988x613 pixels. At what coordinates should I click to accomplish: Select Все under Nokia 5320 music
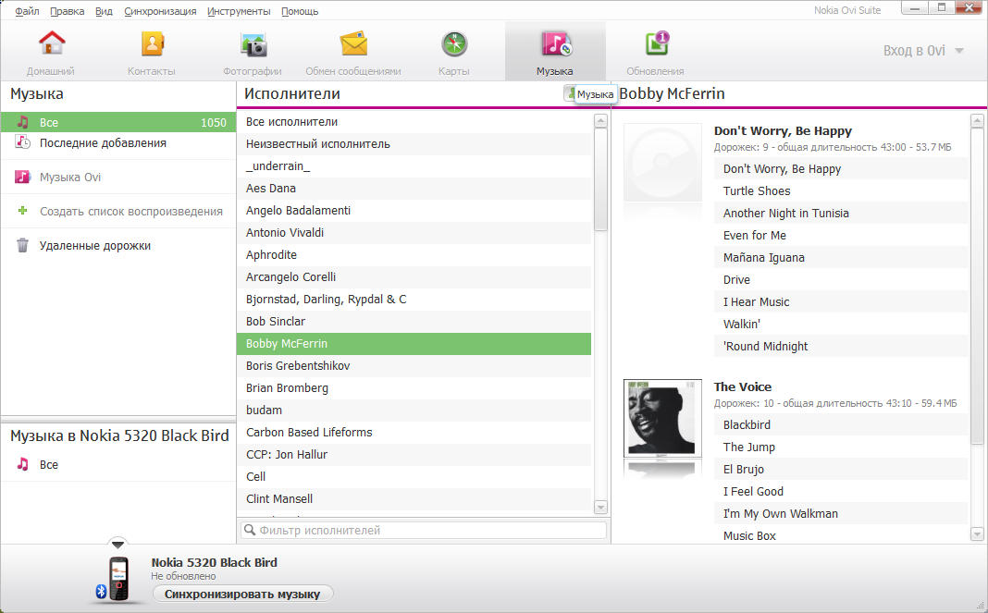pyautogui.click(x=118, y=464)
